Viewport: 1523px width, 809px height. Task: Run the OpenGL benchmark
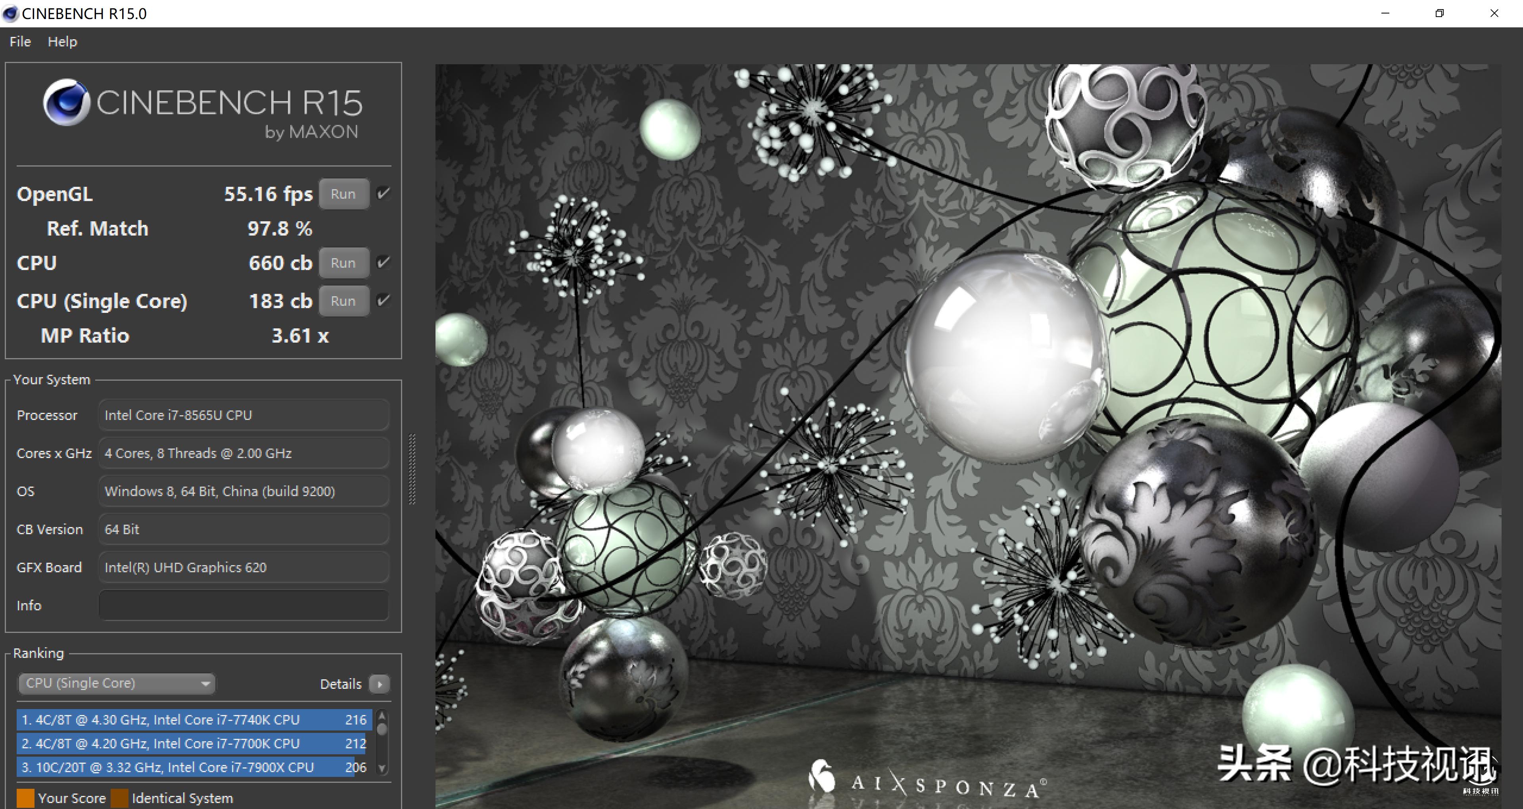[343, 194]
